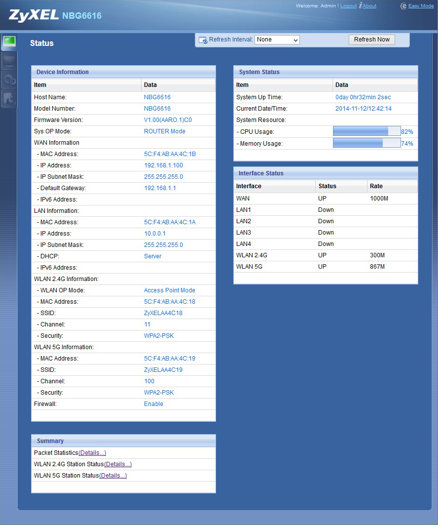
Task: Click the 2.4G channel value 11
Action: 147,324
